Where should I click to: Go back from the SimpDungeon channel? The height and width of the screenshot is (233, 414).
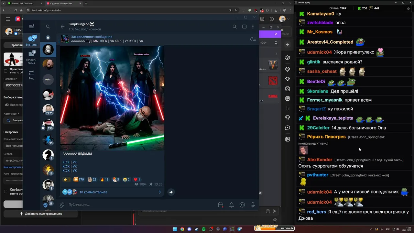(x=62, y=27)
